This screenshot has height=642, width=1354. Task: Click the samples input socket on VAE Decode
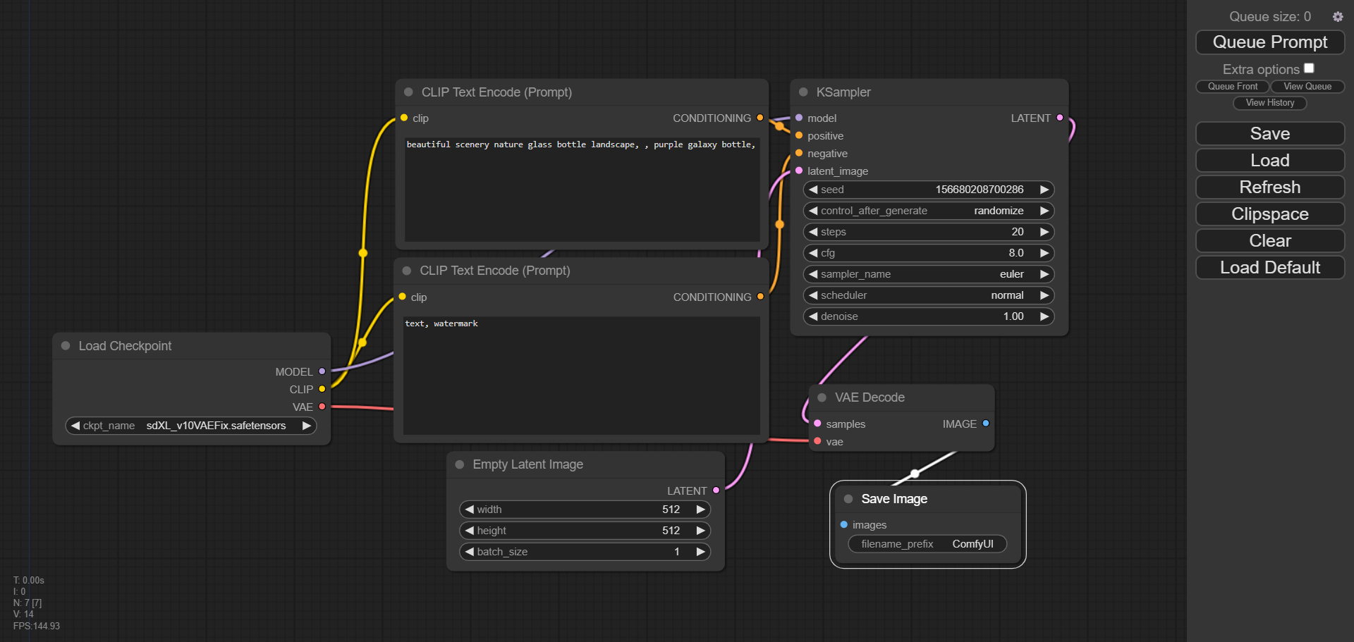(817, 424)
